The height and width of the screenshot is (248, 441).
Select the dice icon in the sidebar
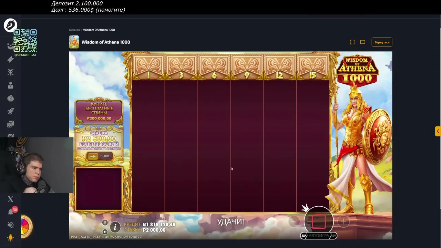[10, 124]
